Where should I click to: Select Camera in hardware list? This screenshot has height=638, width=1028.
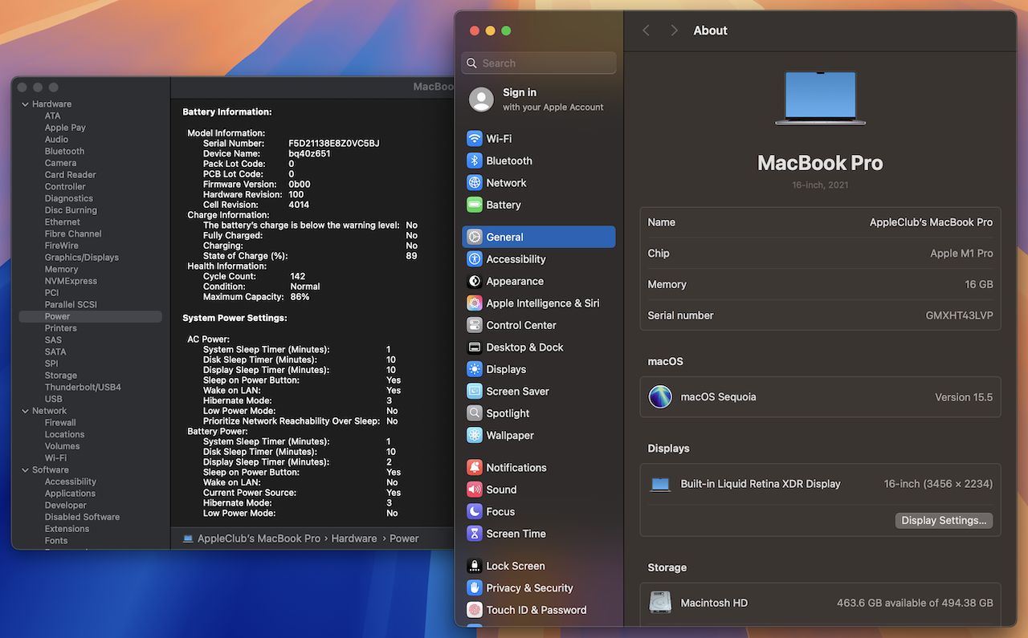tap(60, 163)
